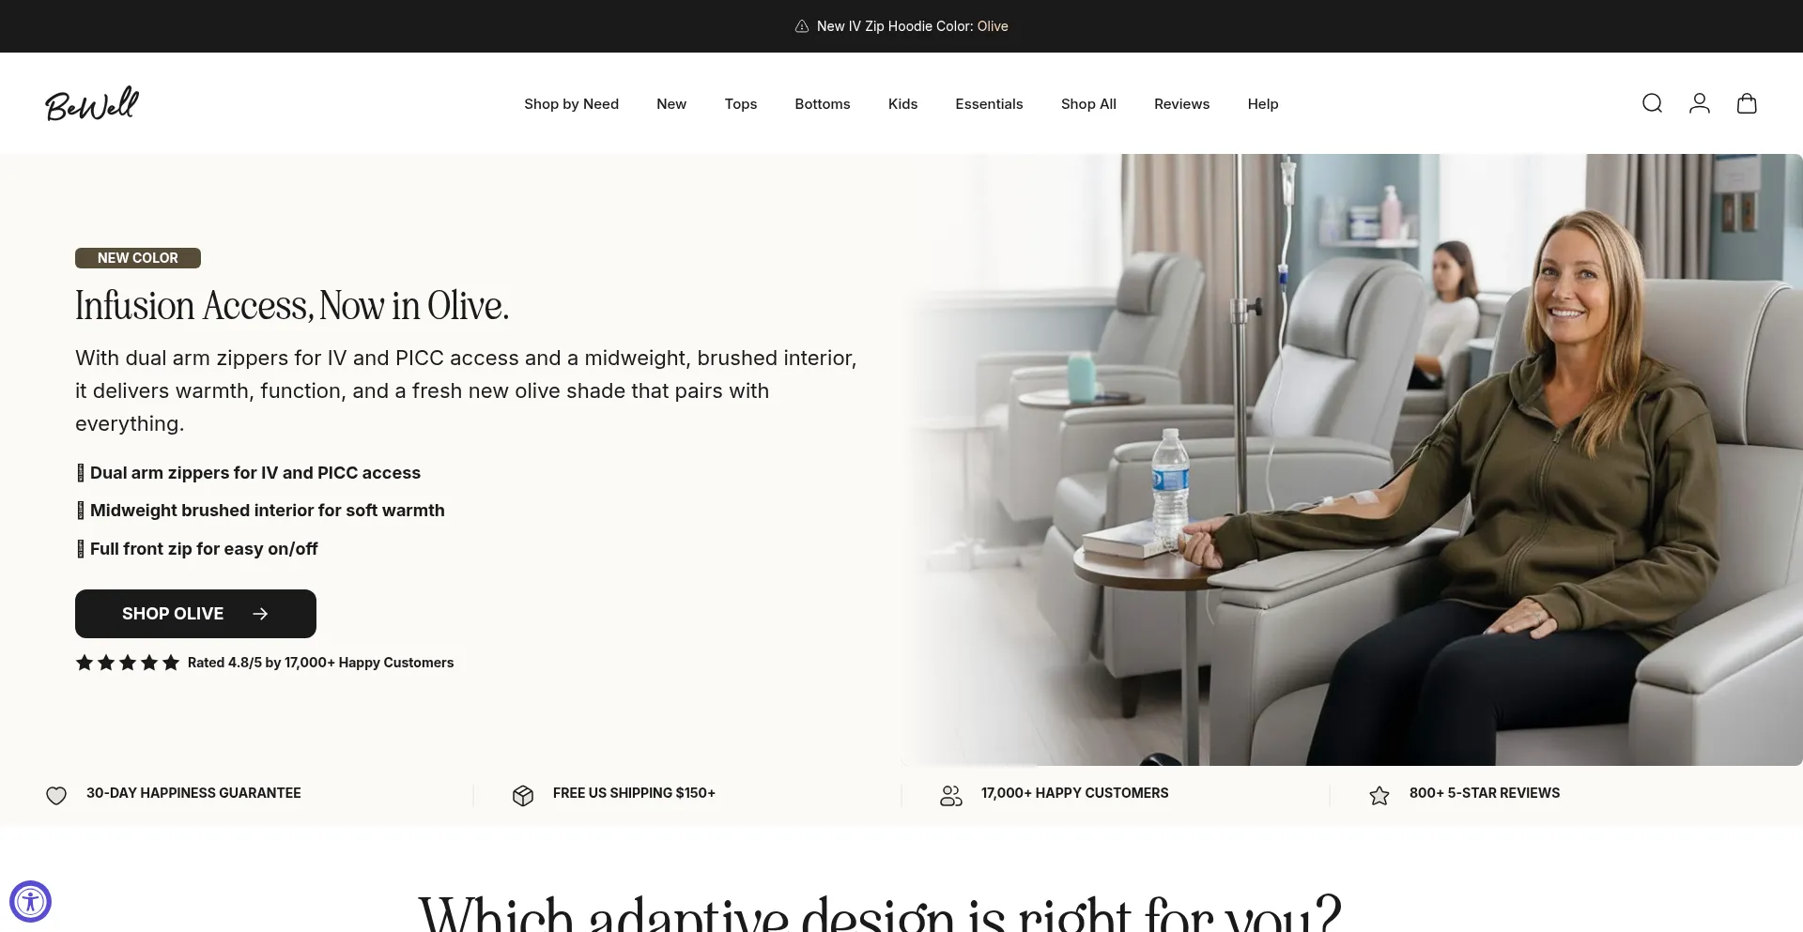Click the box icon beside Free US Shipping

[523, 796]
